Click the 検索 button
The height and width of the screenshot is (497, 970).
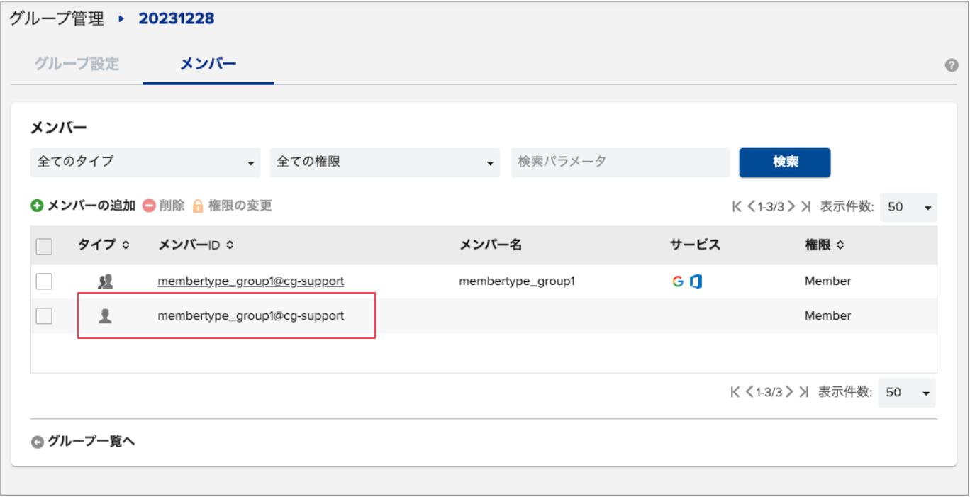tap(785, 162)
